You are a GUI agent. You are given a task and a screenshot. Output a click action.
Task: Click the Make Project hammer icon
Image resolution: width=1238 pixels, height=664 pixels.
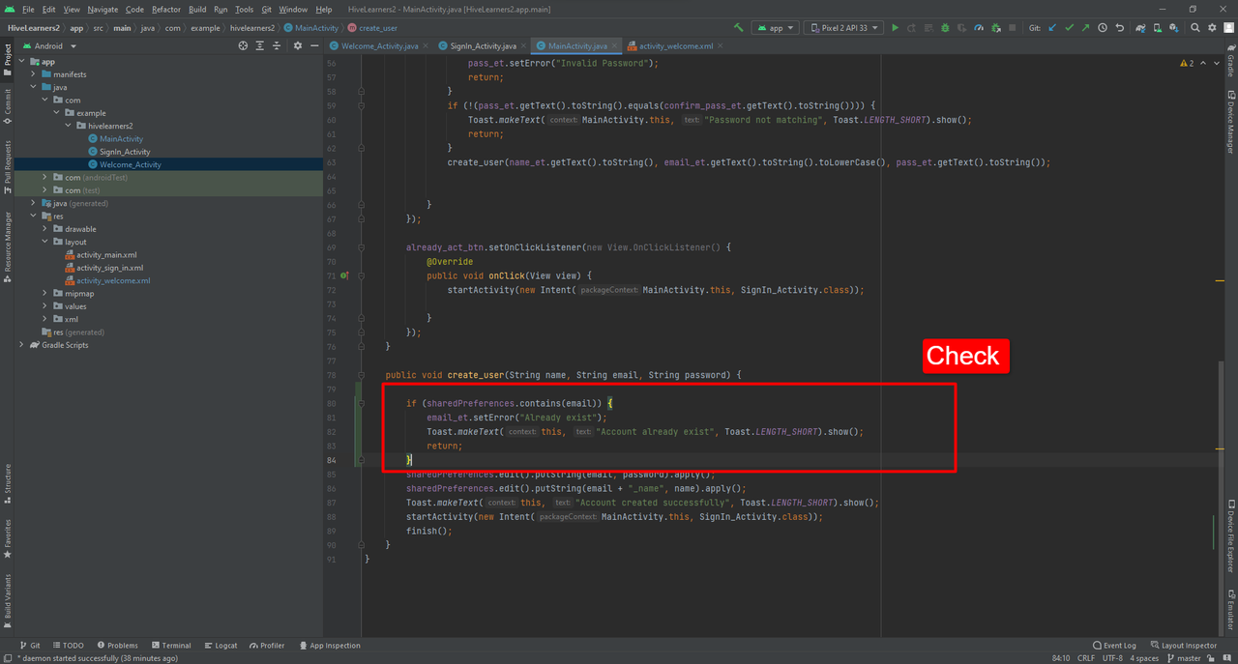739,28
